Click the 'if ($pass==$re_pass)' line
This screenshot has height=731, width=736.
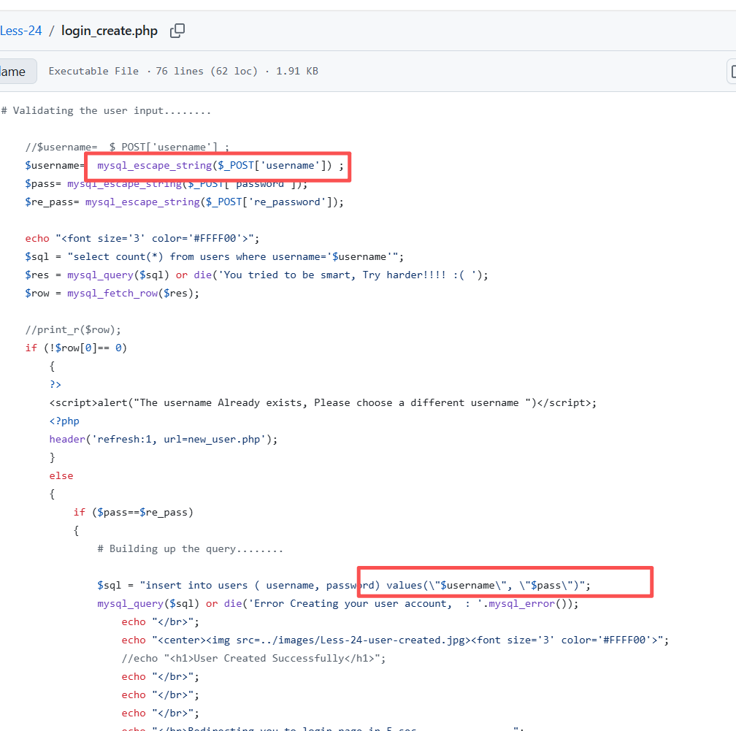click(134, 512)
